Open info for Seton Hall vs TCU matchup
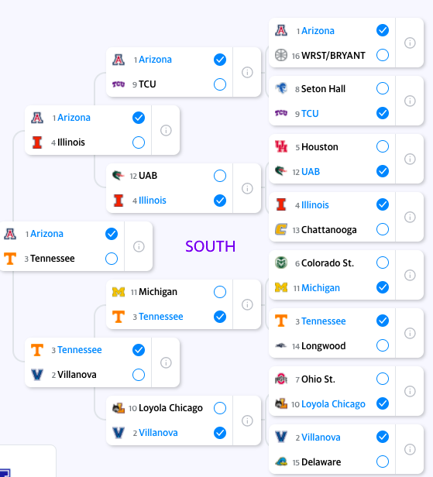 (x=410, y=101)
